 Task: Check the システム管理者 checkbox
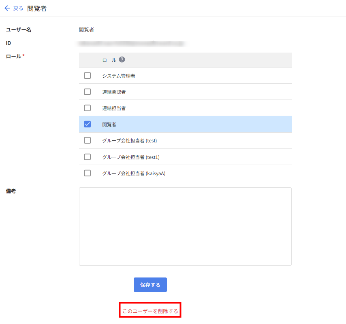[88, 76]
